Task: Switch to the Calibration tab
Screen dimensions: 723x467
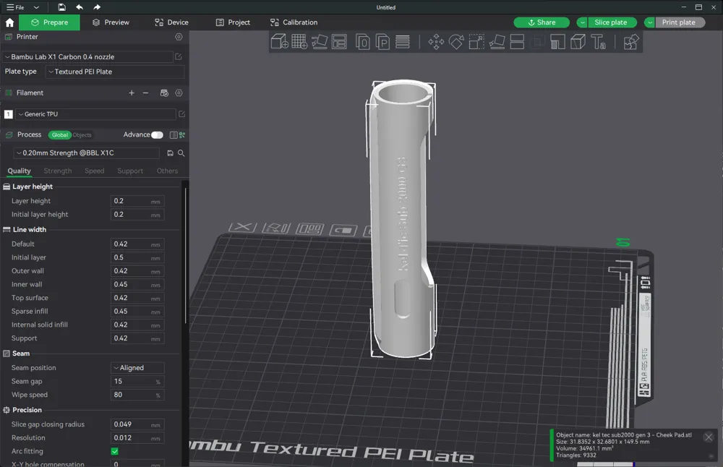Action: pyautogui.click(x=294, y=22)
